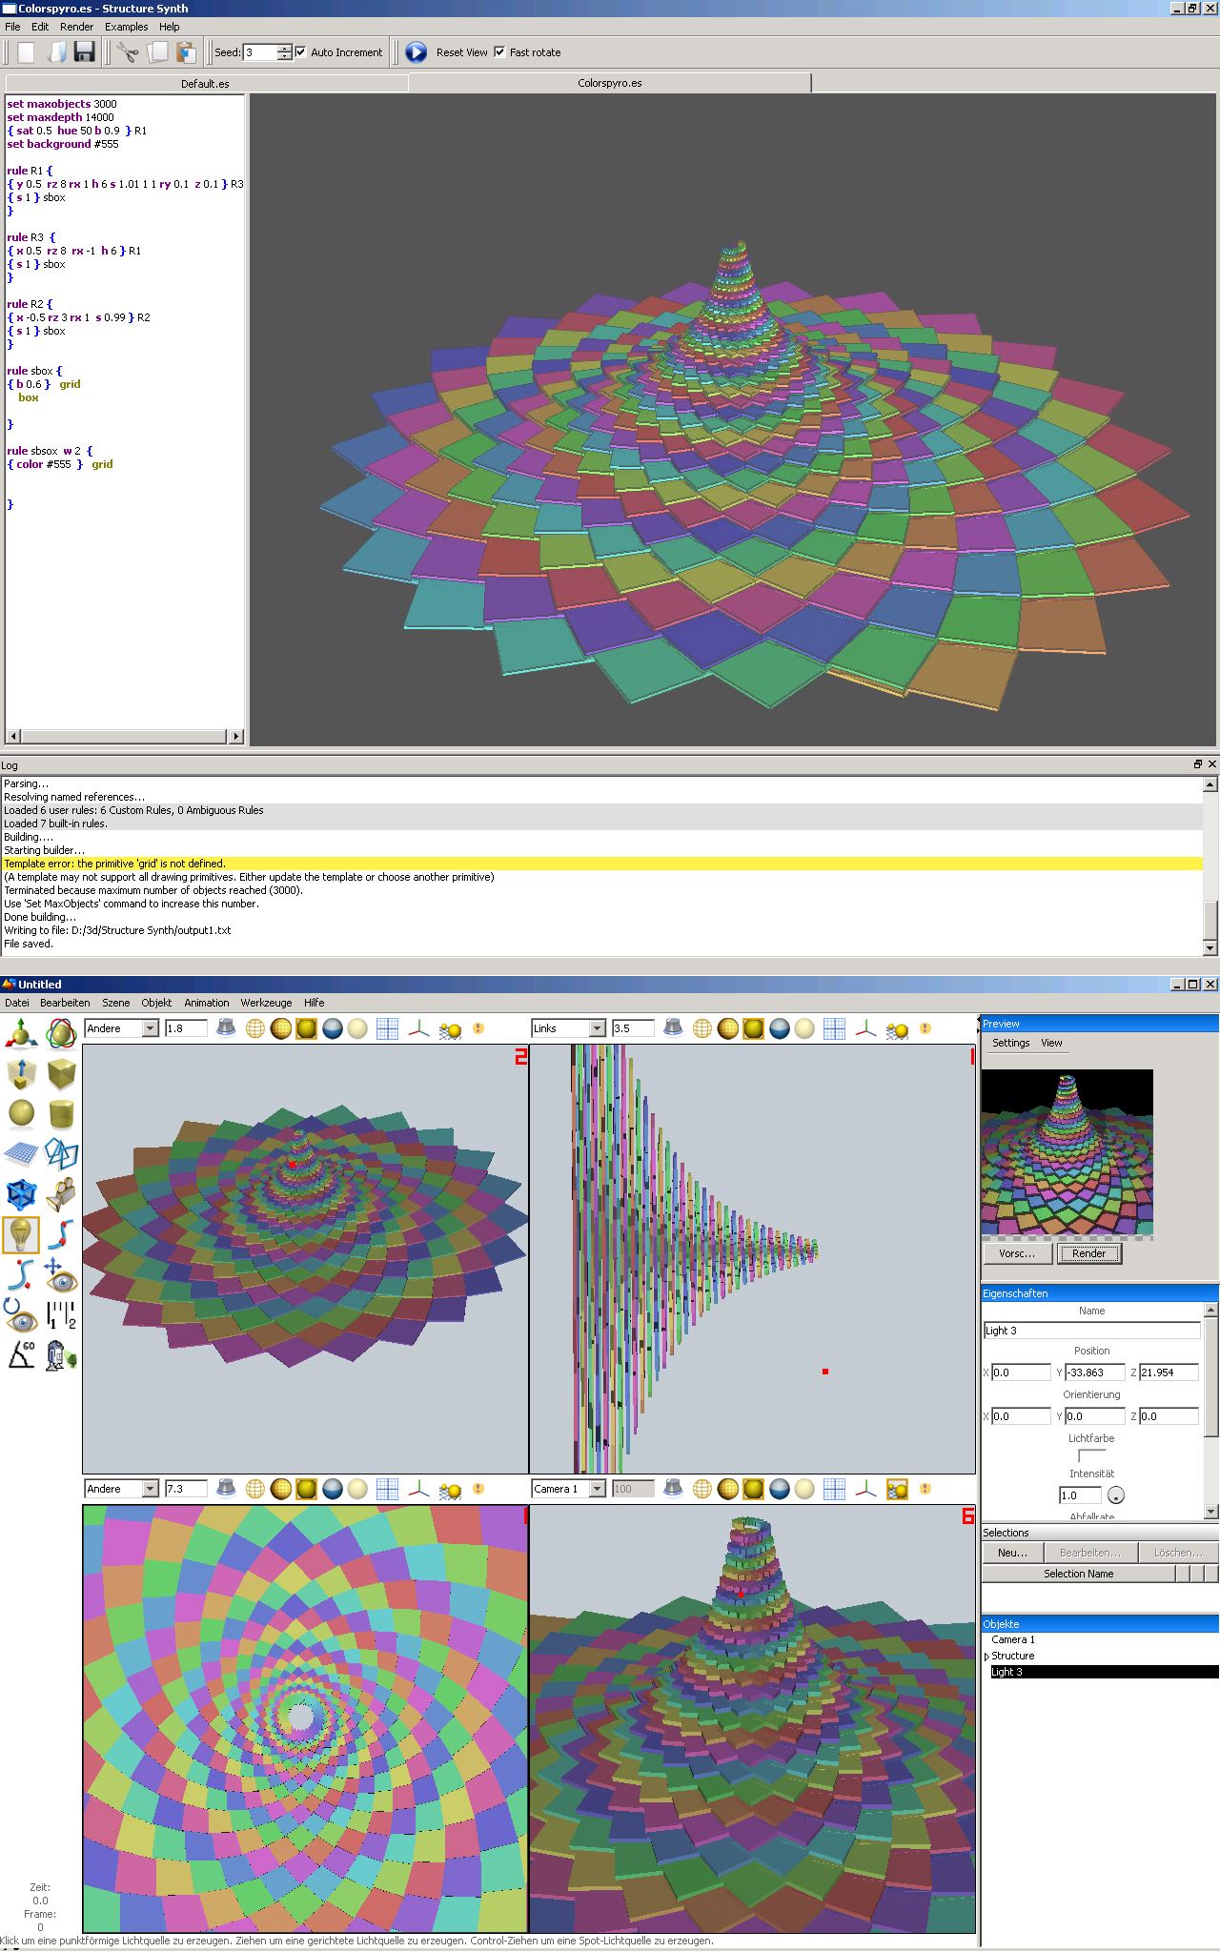This screenshot has height=1952, width=1220.
Task: Increase the Seed value with spinner up
Action: coord(284,49)
